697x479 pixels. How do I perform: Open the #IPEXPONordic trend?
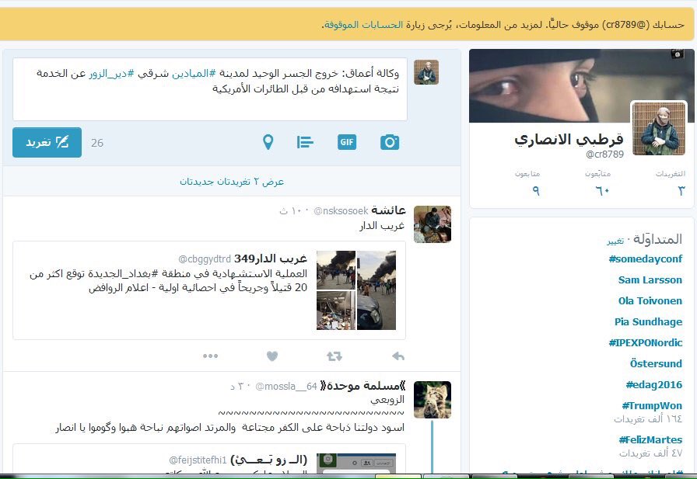(646, 343)
